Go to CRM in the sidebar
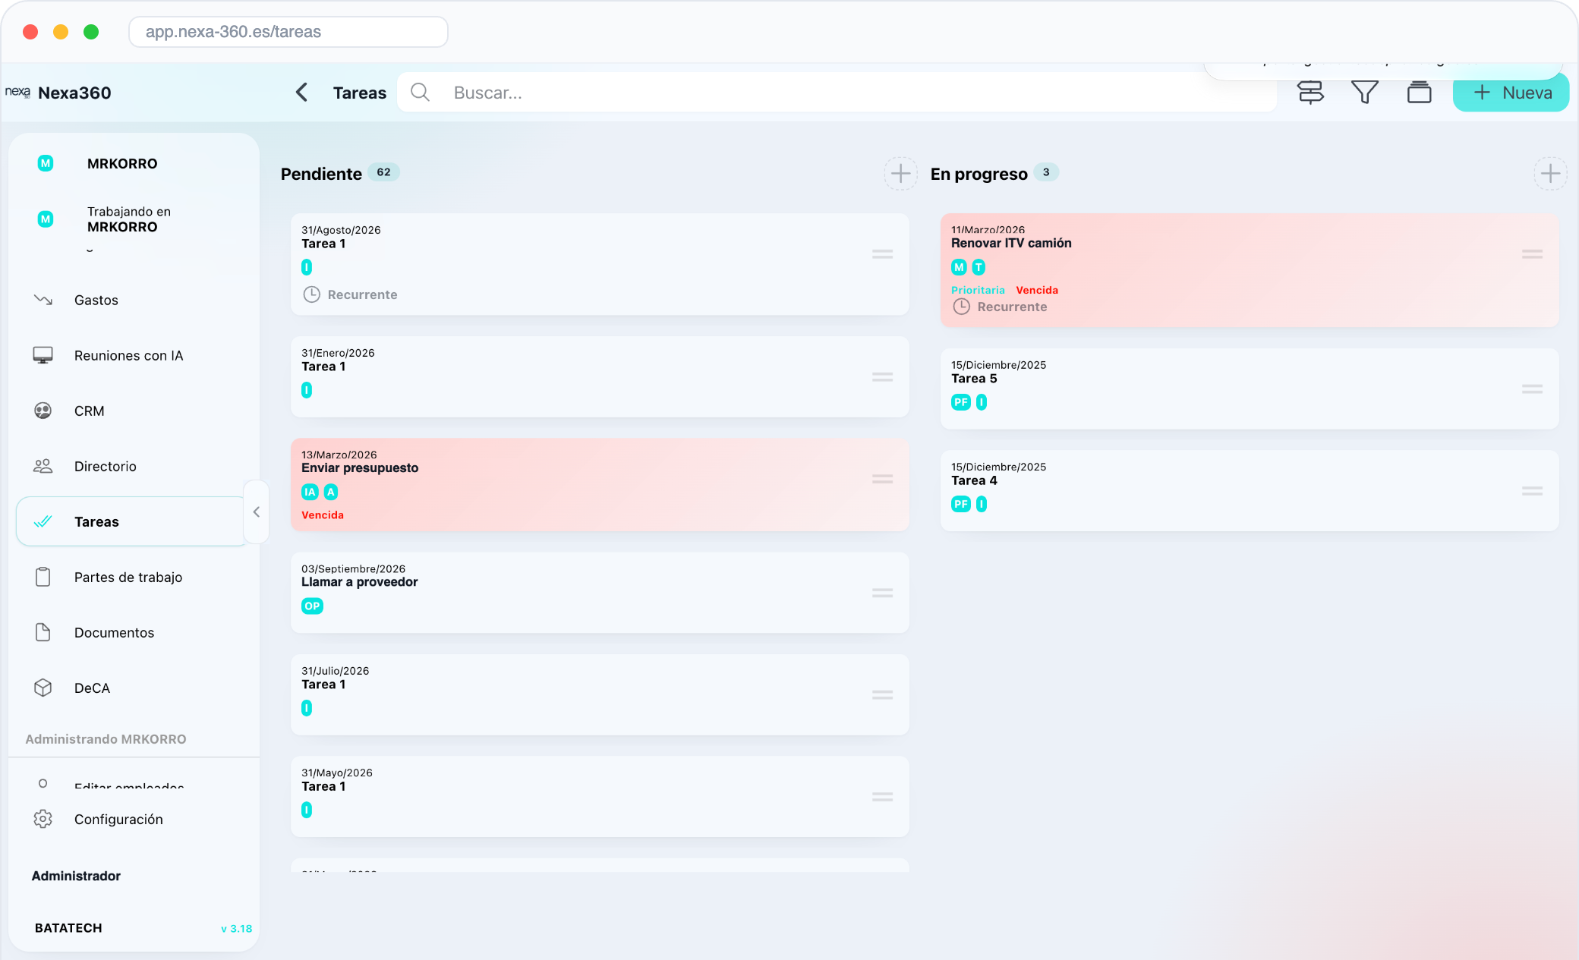This screenshot has width=1579, height=960. (x=135, y=411)
